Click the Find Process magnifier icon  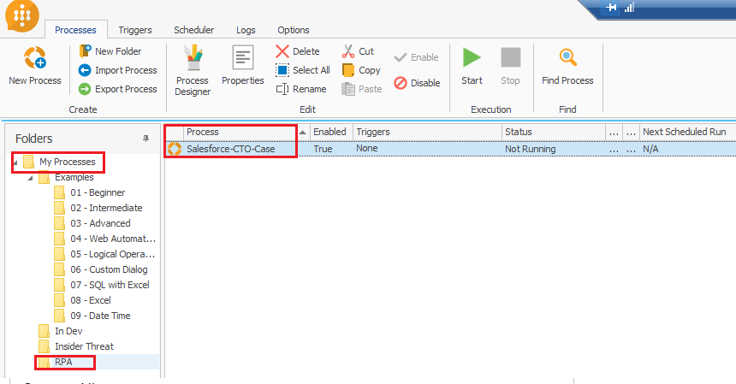tap(567, 58)
